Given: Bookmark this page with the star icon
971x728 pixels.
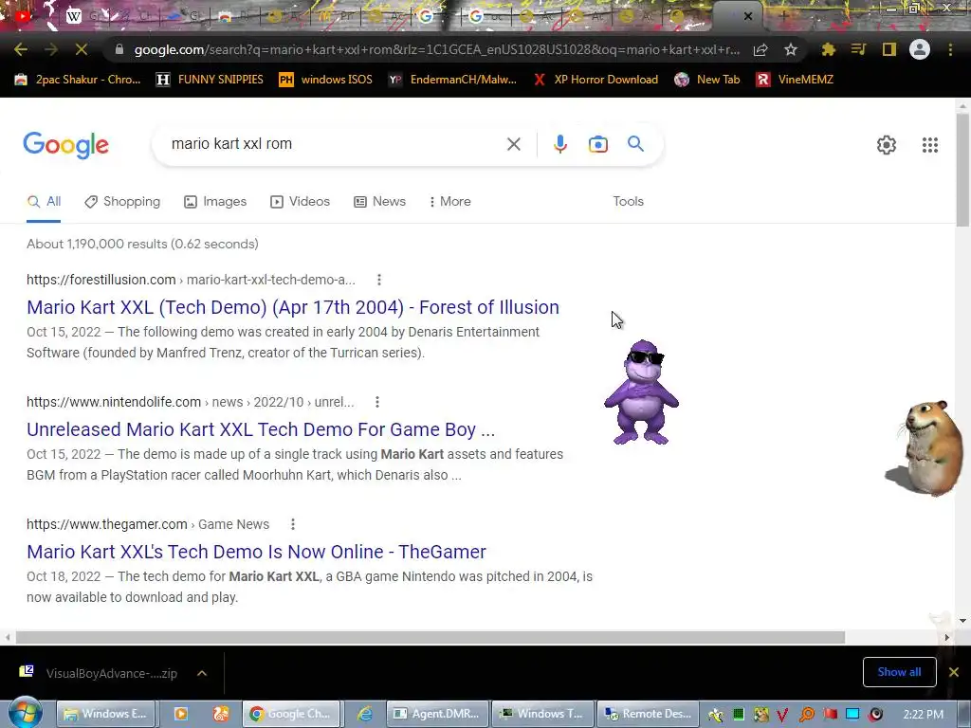Looking at the screenshot, I should 790,49.
